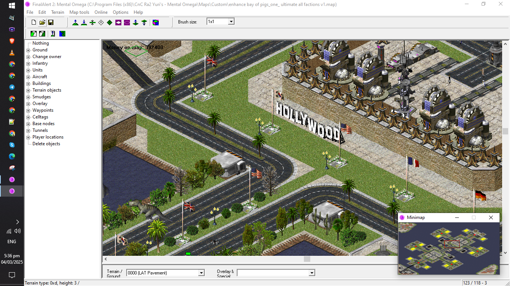Open Skype from the taskbar
Screen dimensions: 510x286
coord(12,145)
